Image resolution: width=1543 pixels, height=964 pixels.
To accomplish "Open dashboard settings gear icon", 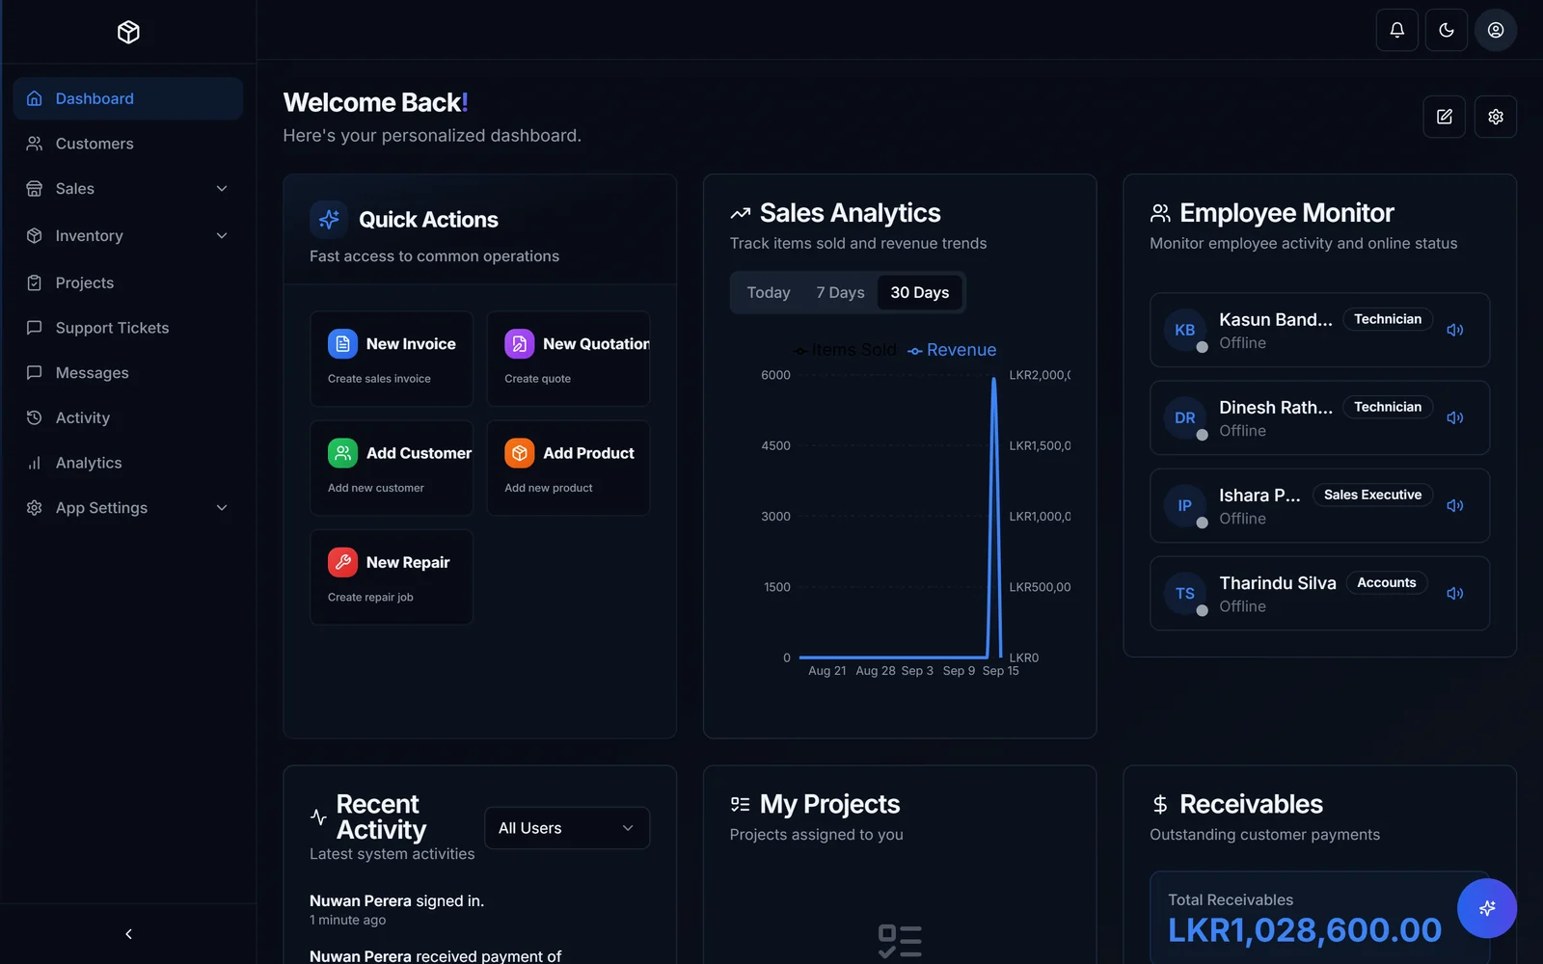I will tap(1496, 117).
